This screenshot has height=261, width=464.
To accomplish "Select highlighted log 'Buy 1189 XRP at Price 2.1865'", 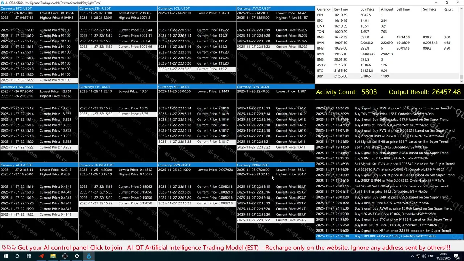I will (x=390, y=236).
